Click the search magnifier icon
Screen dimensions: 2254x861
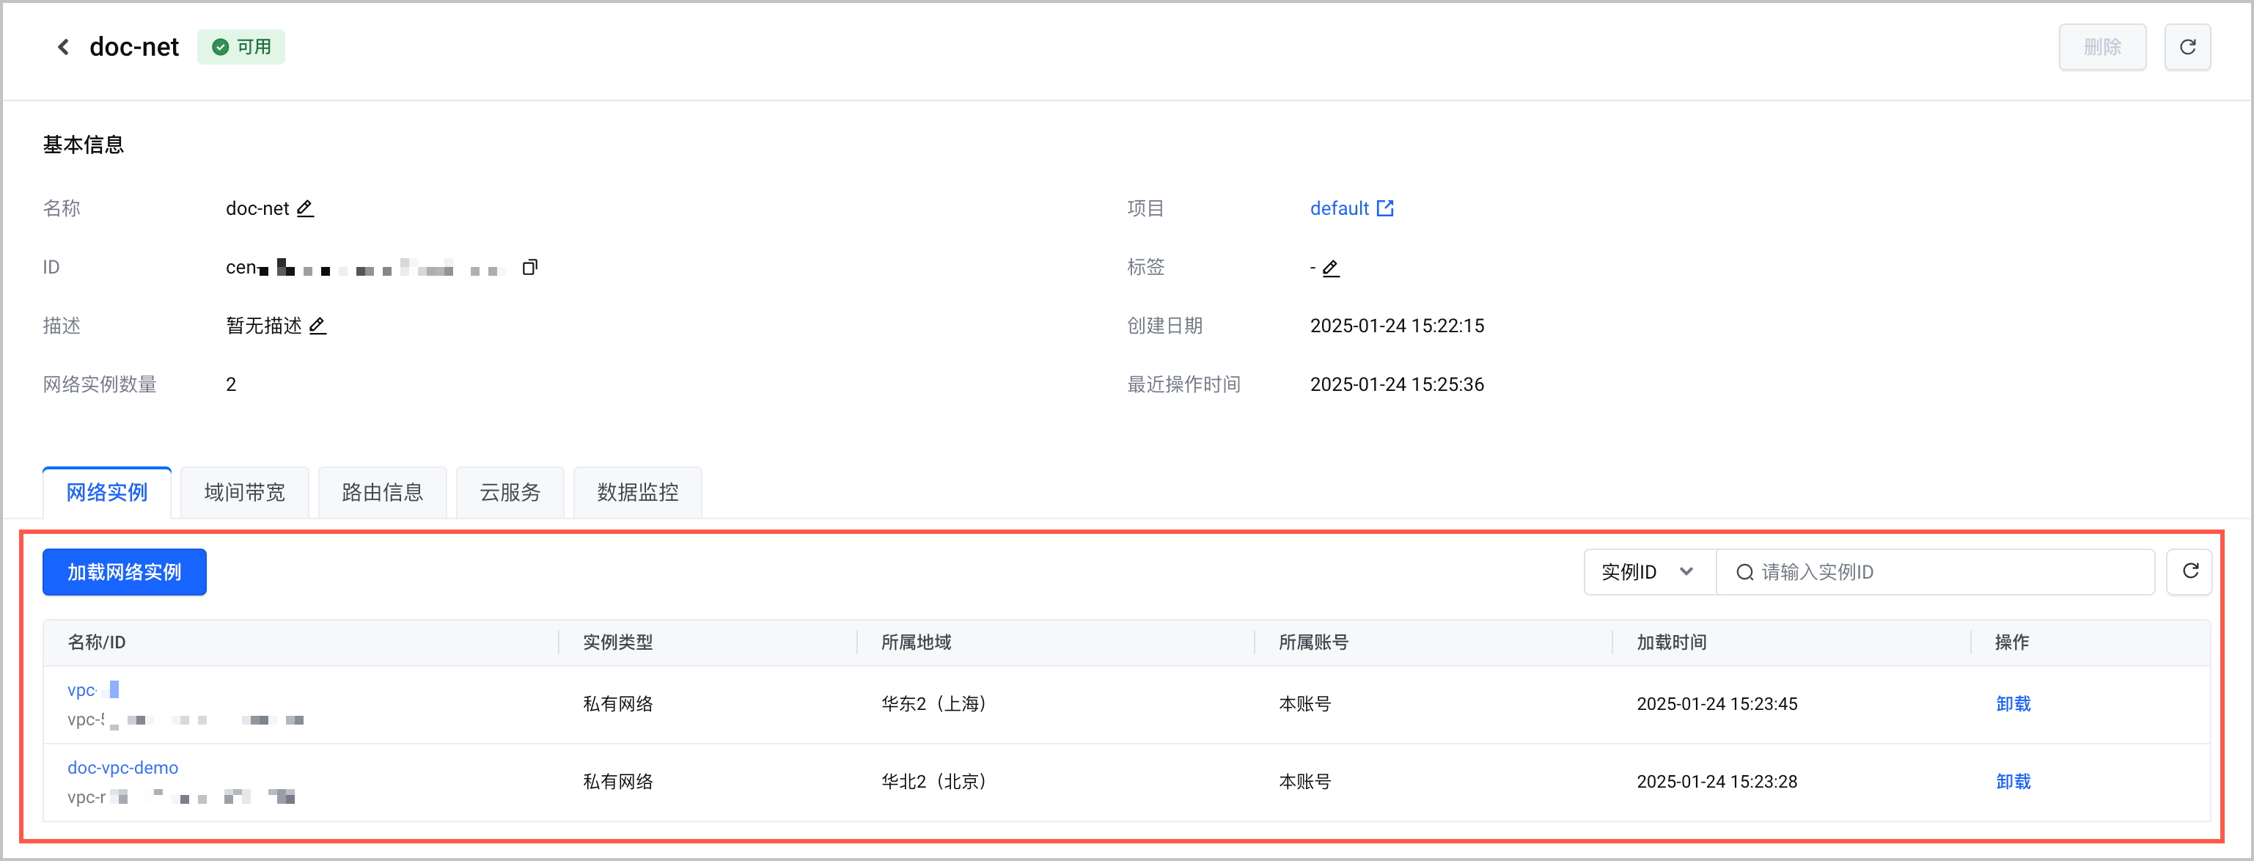click(1744, 572)
